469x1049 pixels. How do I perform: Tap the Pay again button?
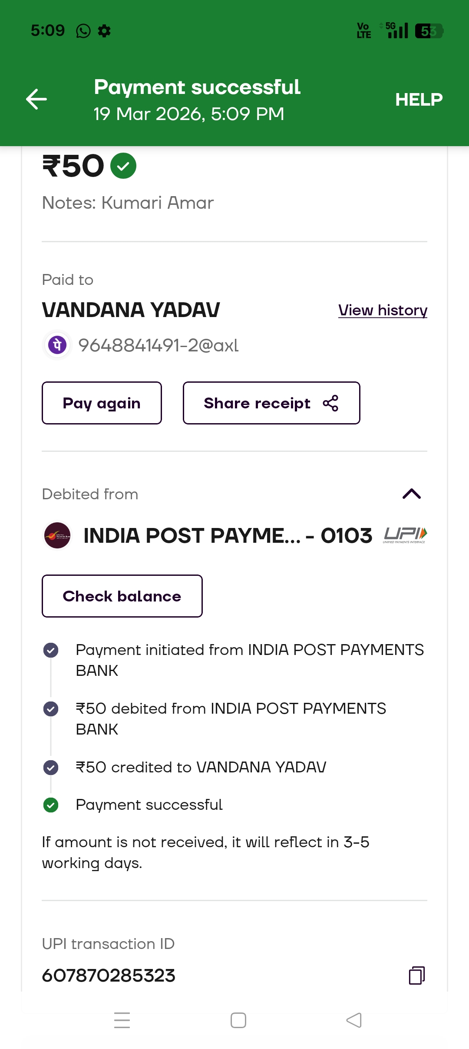pyautogui.click(x=102, y=403)
